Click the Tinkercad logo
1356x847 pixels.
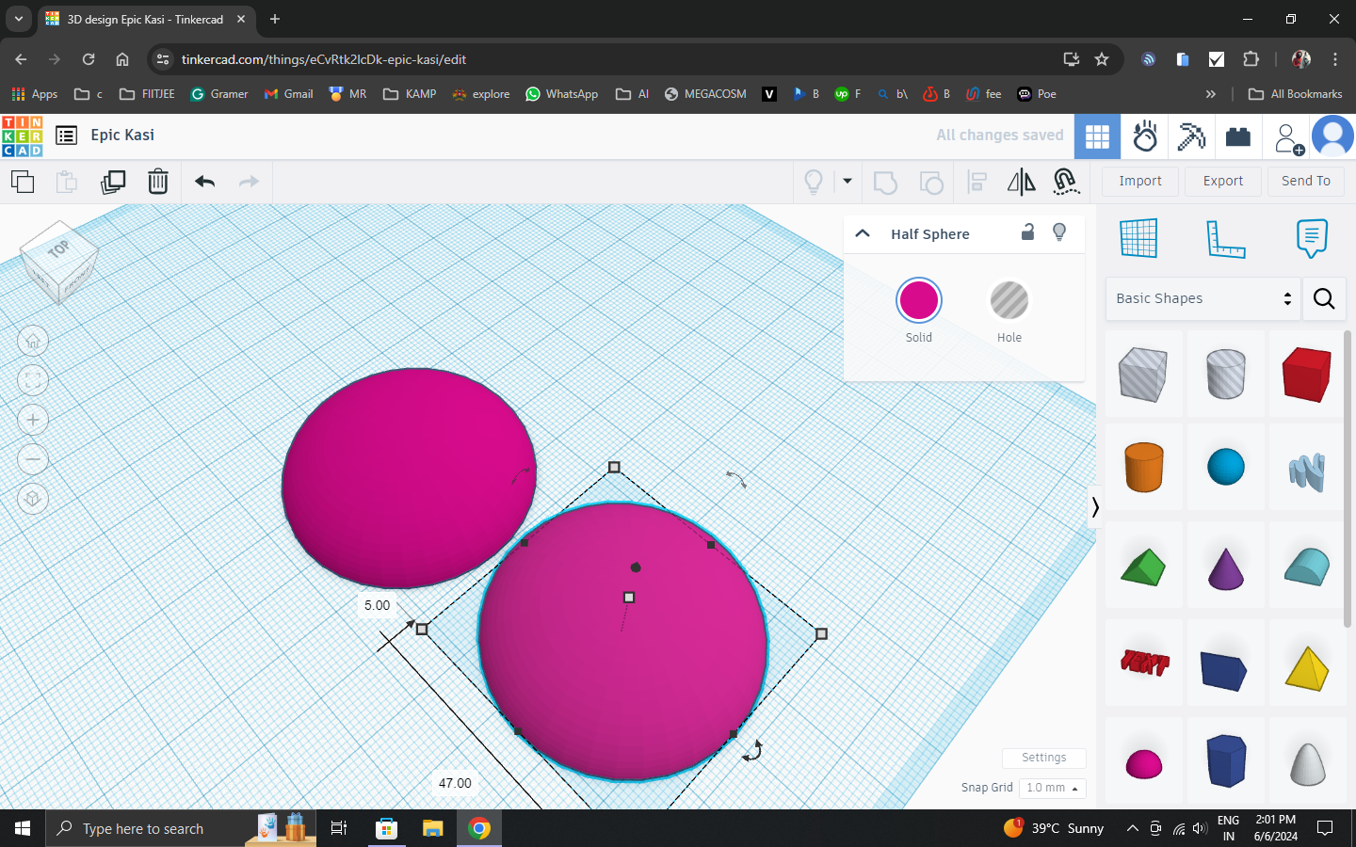point(22,136)
